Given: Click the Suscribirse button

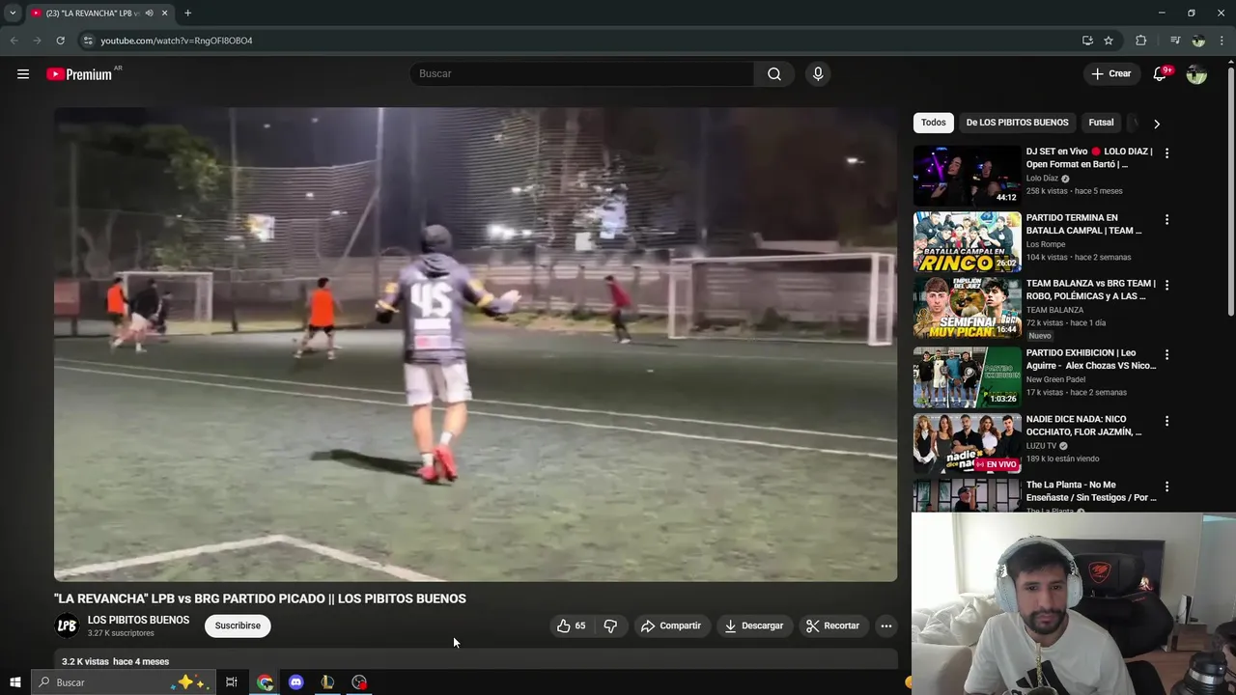Looking at the screenshot, I should 238,625.
